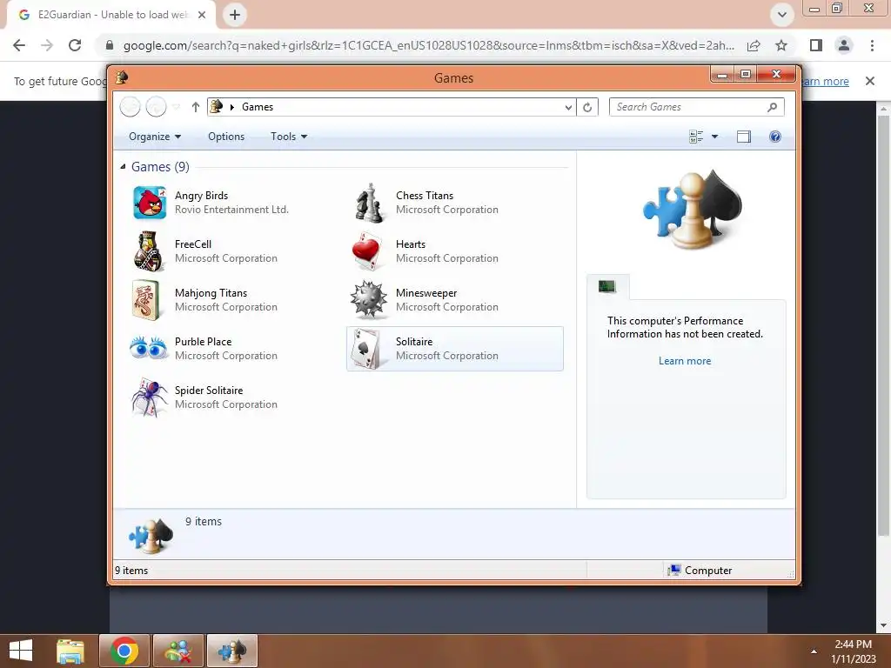This screenshot has width=891, height=668.
Task: Refresh the Games folder view
Action: point(587,107)
